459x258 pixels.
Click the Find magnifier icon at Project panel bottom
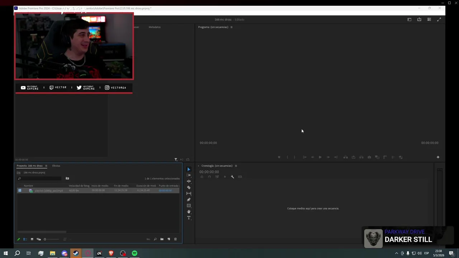(x=155, y=239)
